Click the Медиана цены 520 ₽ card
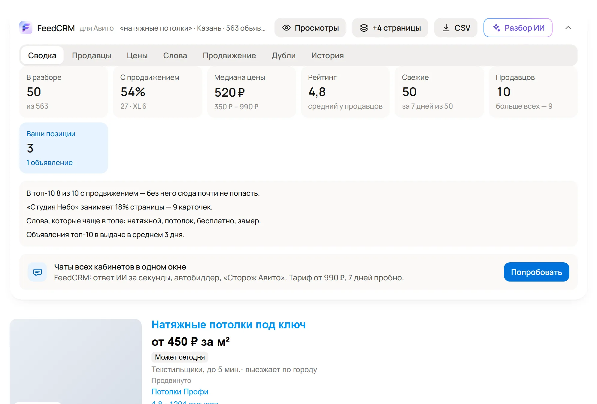The height and width of the screenshot is (404, 597). coord(252,92)
